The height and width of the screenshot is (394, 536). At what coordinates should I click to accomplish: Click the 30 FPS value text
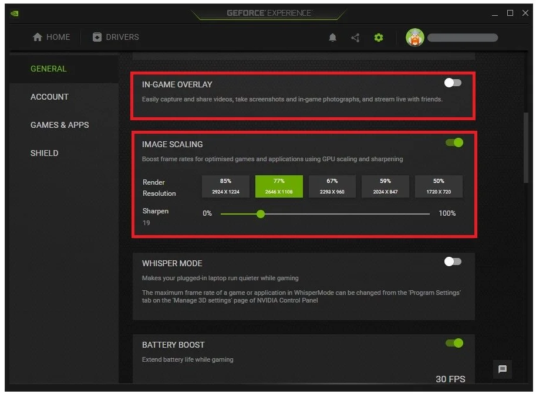[x=450, y=379]
